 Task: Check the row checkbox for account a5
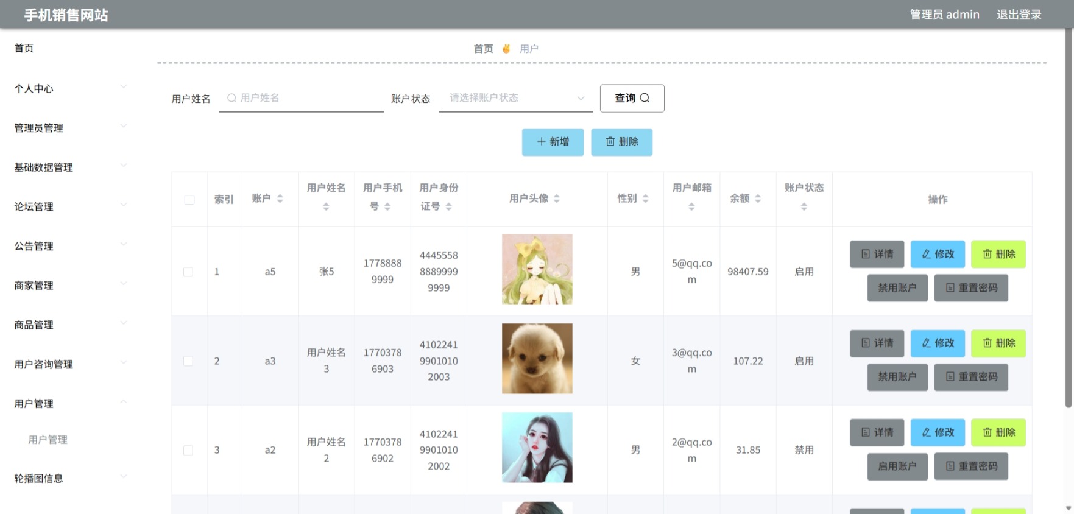[x=188, y=272]
